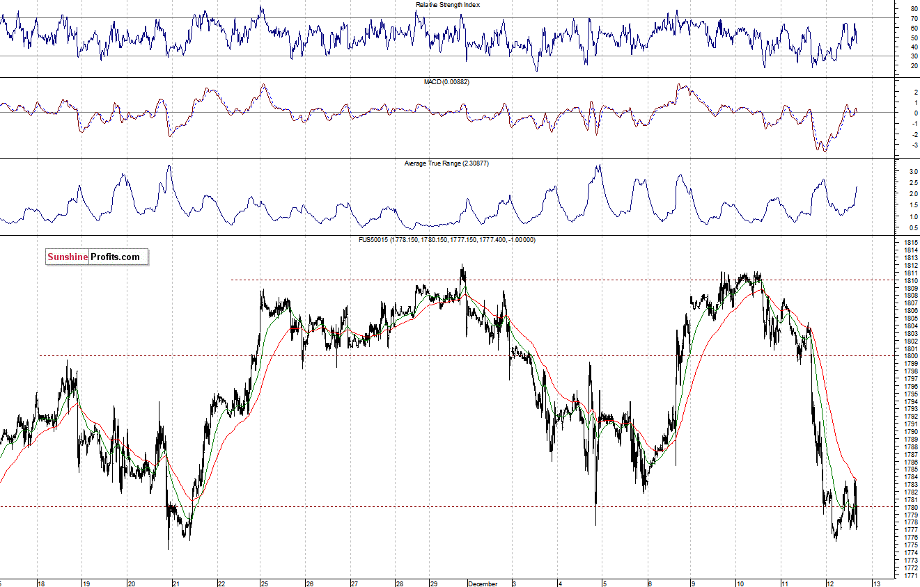Click the Relative Strength Index panel title
The image size is (920, 587).
point(448,5)
